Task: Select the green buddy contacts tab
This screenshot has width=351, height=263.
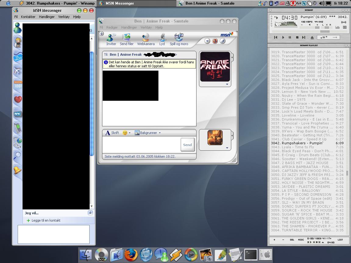Action: (x=17, y=28)
